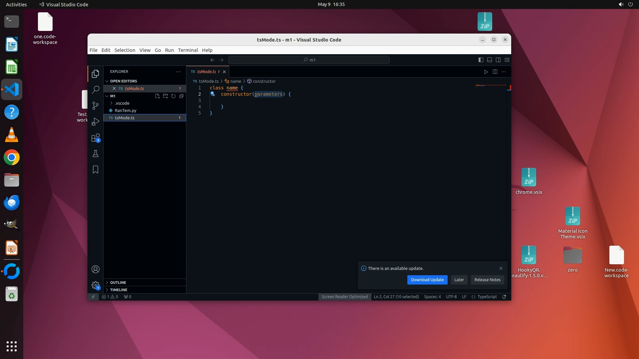Open the Selection menu
Image resolution: width=639 pixels, height=359 pixels.
click(x=124, y=50)
